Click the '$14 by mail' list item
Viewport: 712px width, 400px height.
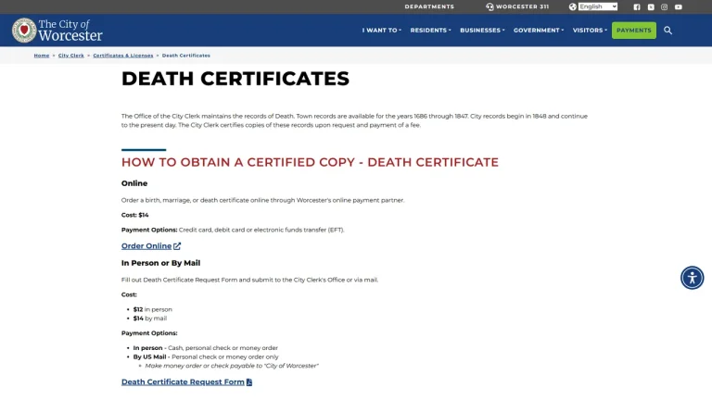(150, 319)
